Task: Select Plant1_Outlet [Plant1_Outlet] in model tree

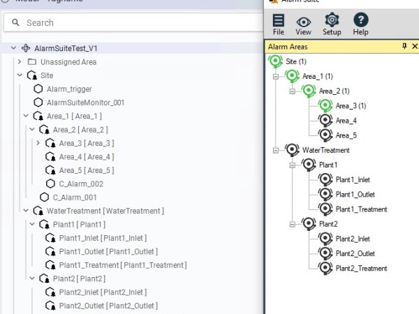Action: coord(108,251)
